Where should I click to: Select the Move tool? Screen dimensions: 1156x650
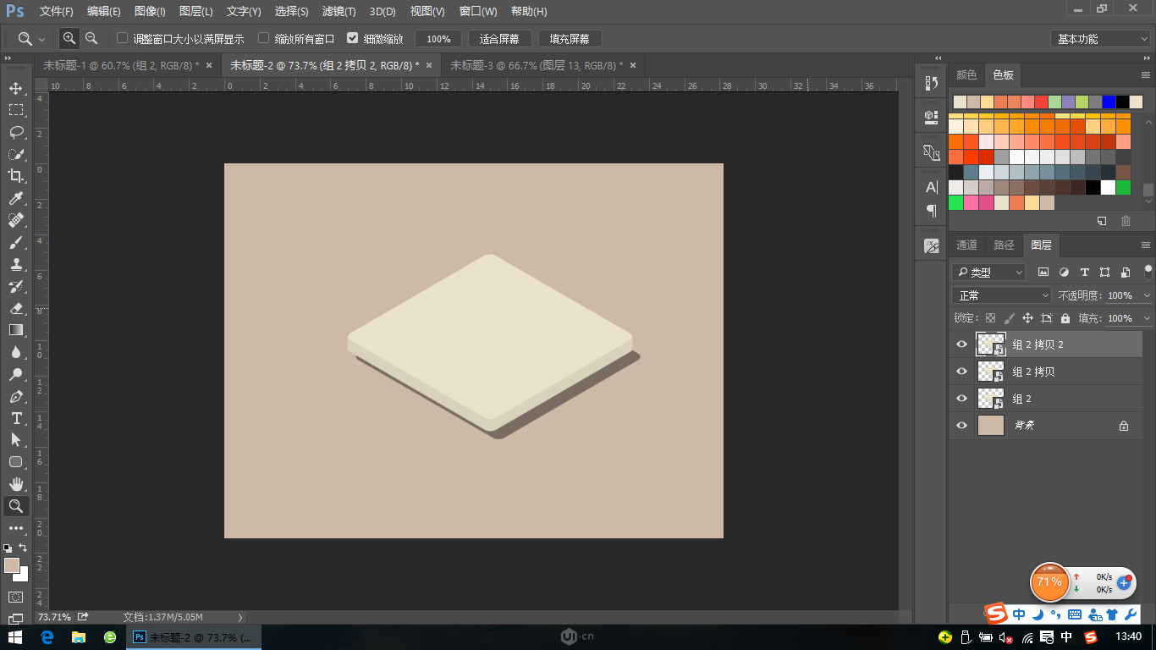[x=17, y=87]
